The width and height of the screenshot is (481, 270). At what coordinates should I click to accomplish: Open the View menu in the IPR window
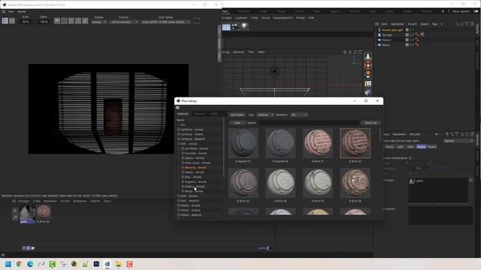pyautogui.click(x=11, y=12)
